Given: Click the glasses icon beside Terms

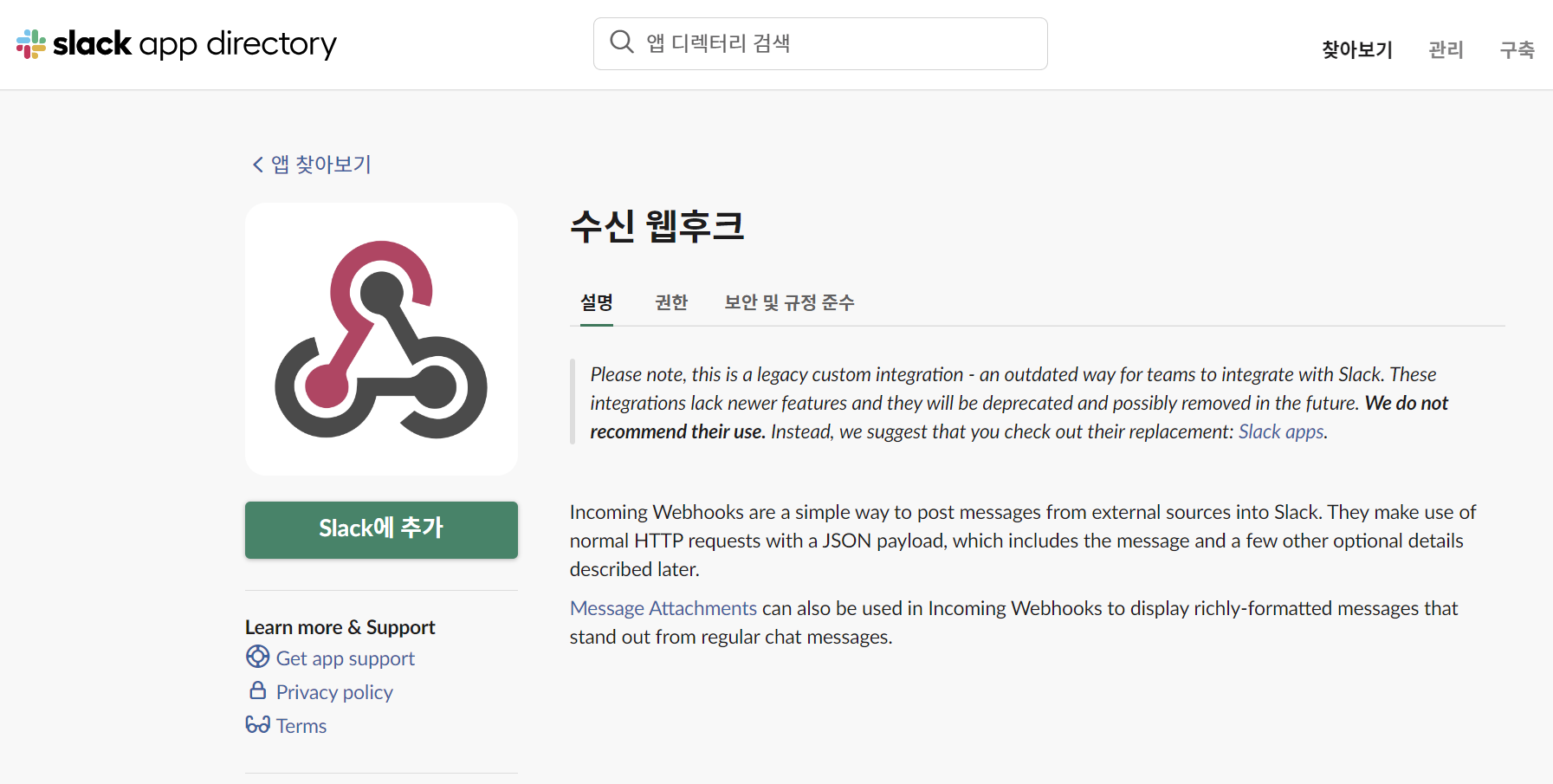Looking at the screenshot, I should [x=257, y=724].
